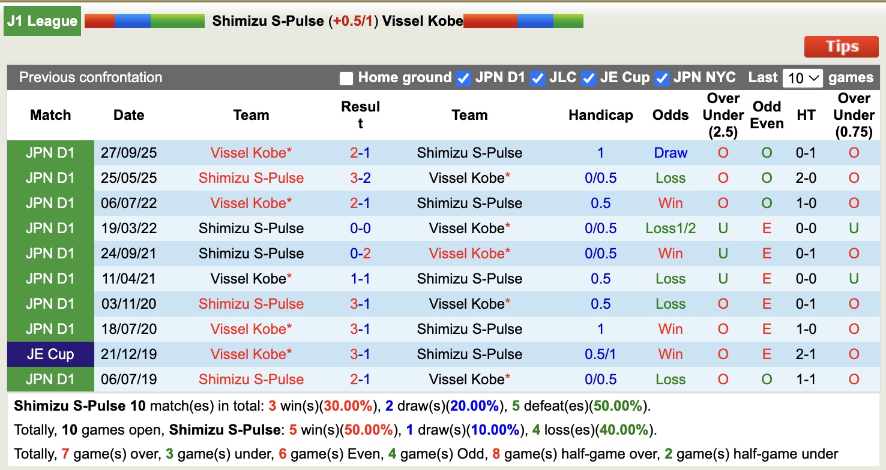886x470 pixels.
Task: Open the Draw odds link on the 27/09/25 row
Action: tap(671, 153)
